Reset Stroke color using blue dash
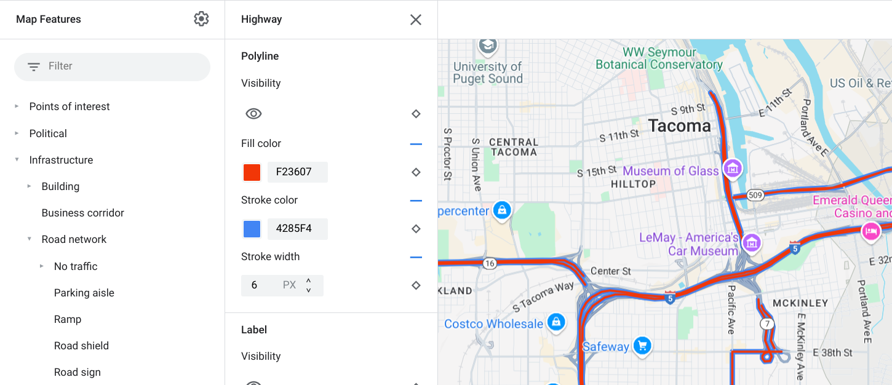Screen dimensions: 892x385 [x=416, y=200]
